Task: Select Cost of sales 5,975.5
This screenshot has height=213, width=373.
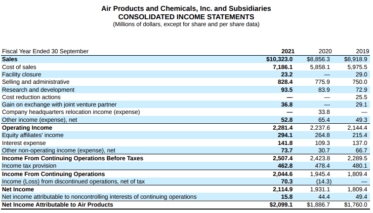Action: (357, 67)
